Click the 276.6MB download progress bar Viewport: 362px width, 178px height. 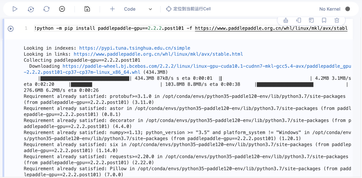click(302, 84)
